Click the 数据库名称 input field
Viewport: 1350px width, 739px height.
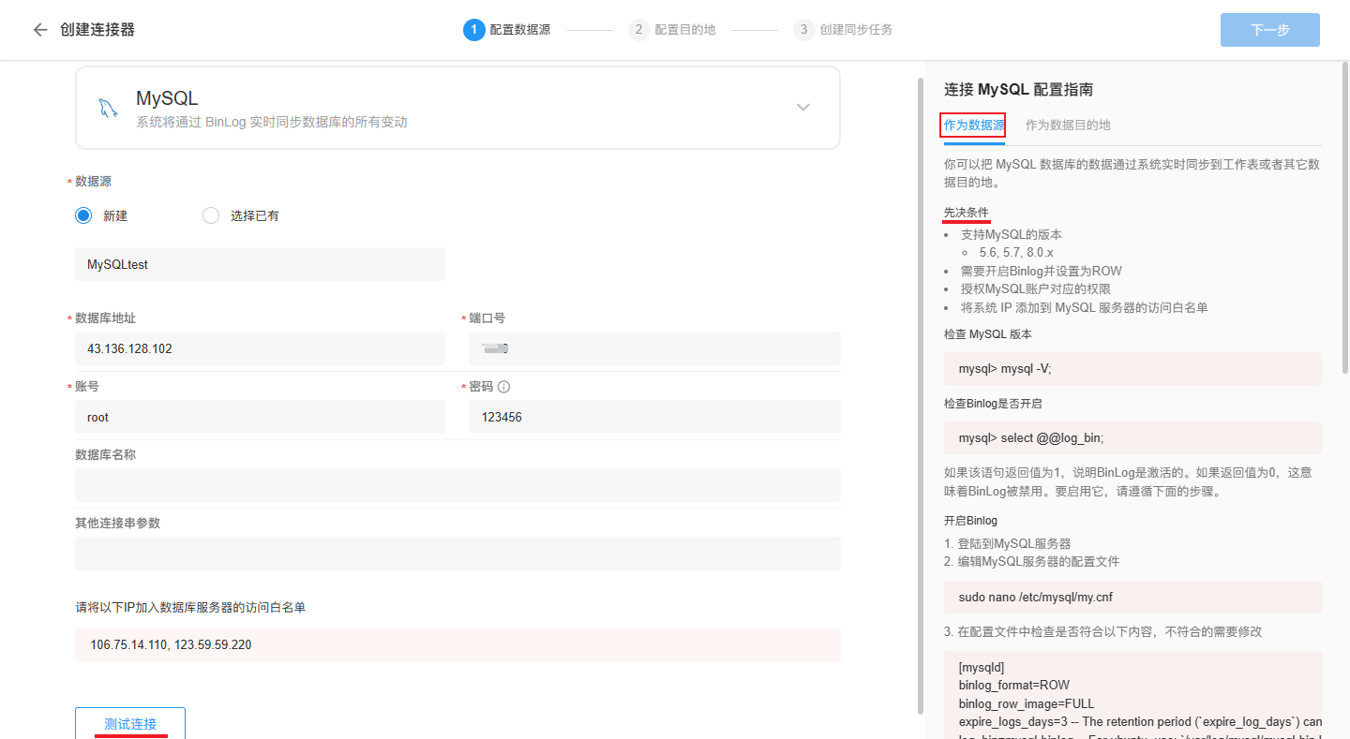click(457, 485)
